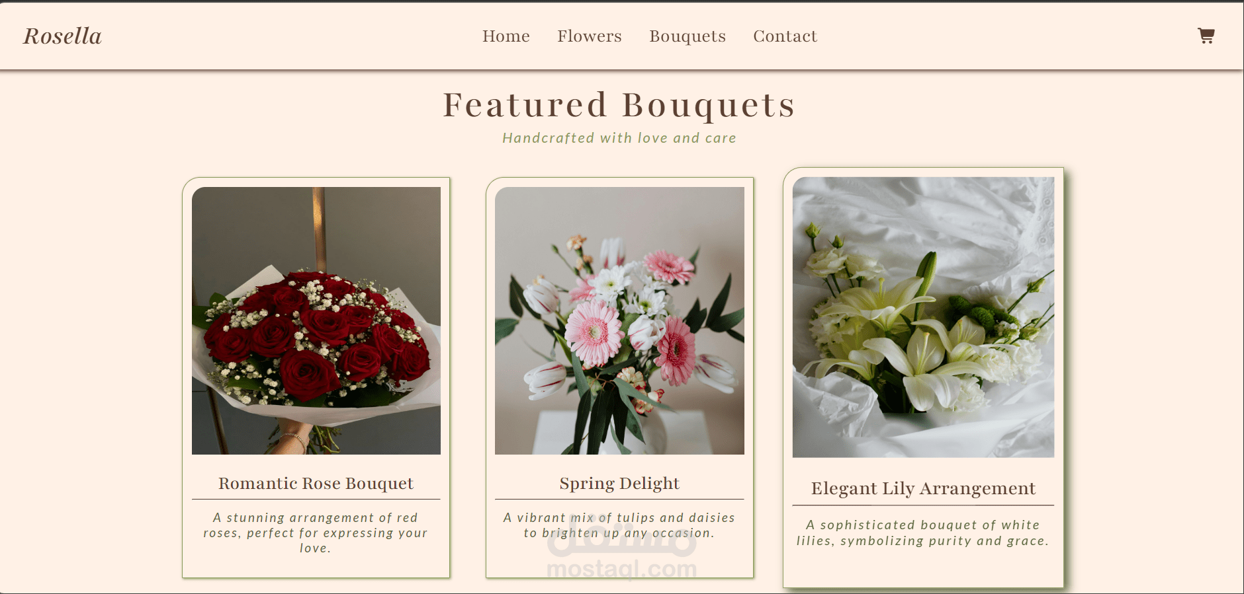This screenshot has width=1244, height=594.
Task: Click the Featured Bouquets heading
Action: 619,105
